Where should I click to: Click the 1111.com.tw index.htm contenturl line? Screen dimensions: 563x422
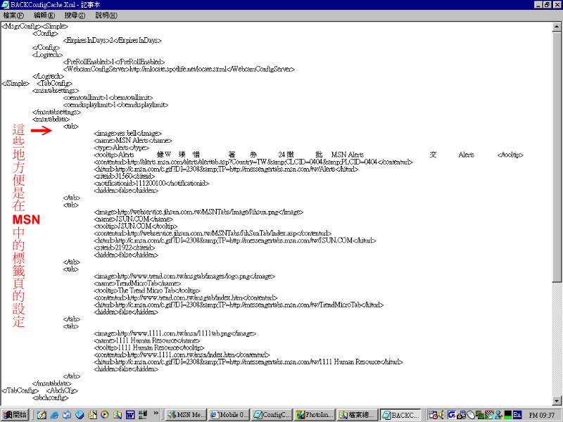point(182,355)
